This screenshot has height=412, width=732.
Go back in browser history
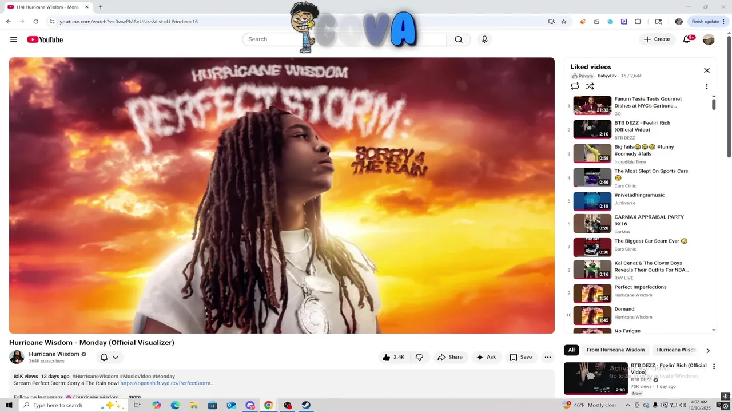(x=8, y=22)
